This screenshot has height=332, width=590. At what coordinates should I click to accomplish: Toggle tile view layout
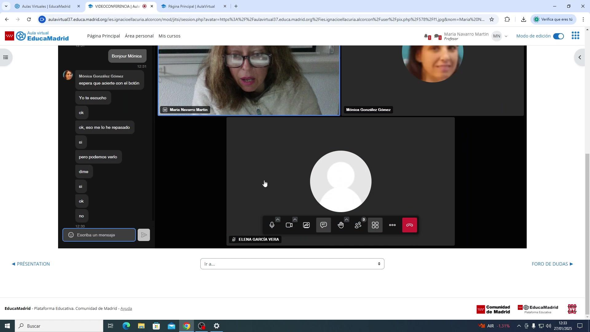[375, 225]
